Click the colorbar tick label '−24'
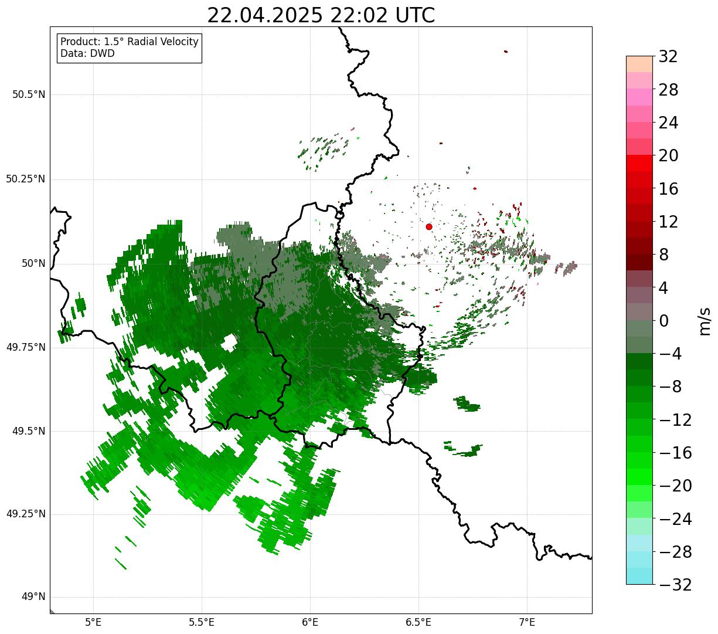Image resolution: width=718 pixels, height=634 pixels. tap(675, 519)
